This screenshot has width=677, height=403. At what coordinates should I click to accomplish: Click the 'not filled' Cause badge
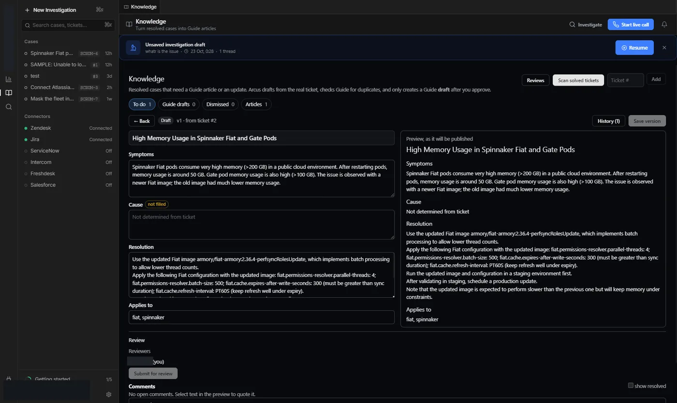pyautogui.click(x=157, y=204)
